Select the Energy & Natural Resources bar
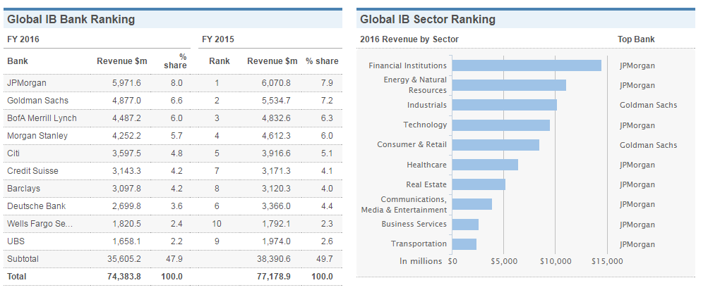 click(x=508, y=85)
